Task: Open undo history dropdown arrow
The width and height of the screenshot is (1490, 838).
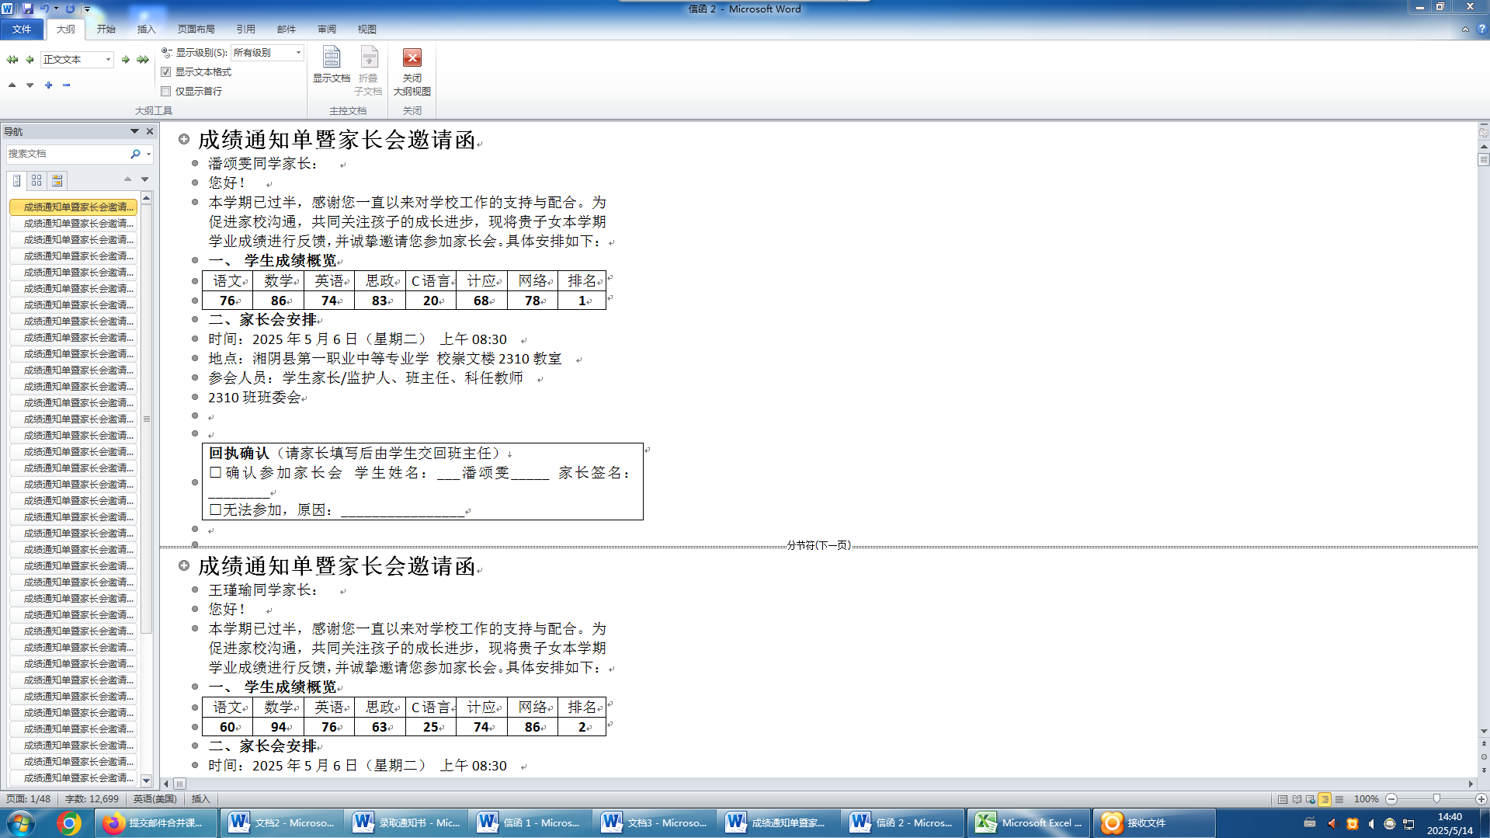Action: click(x=56, y=9)
